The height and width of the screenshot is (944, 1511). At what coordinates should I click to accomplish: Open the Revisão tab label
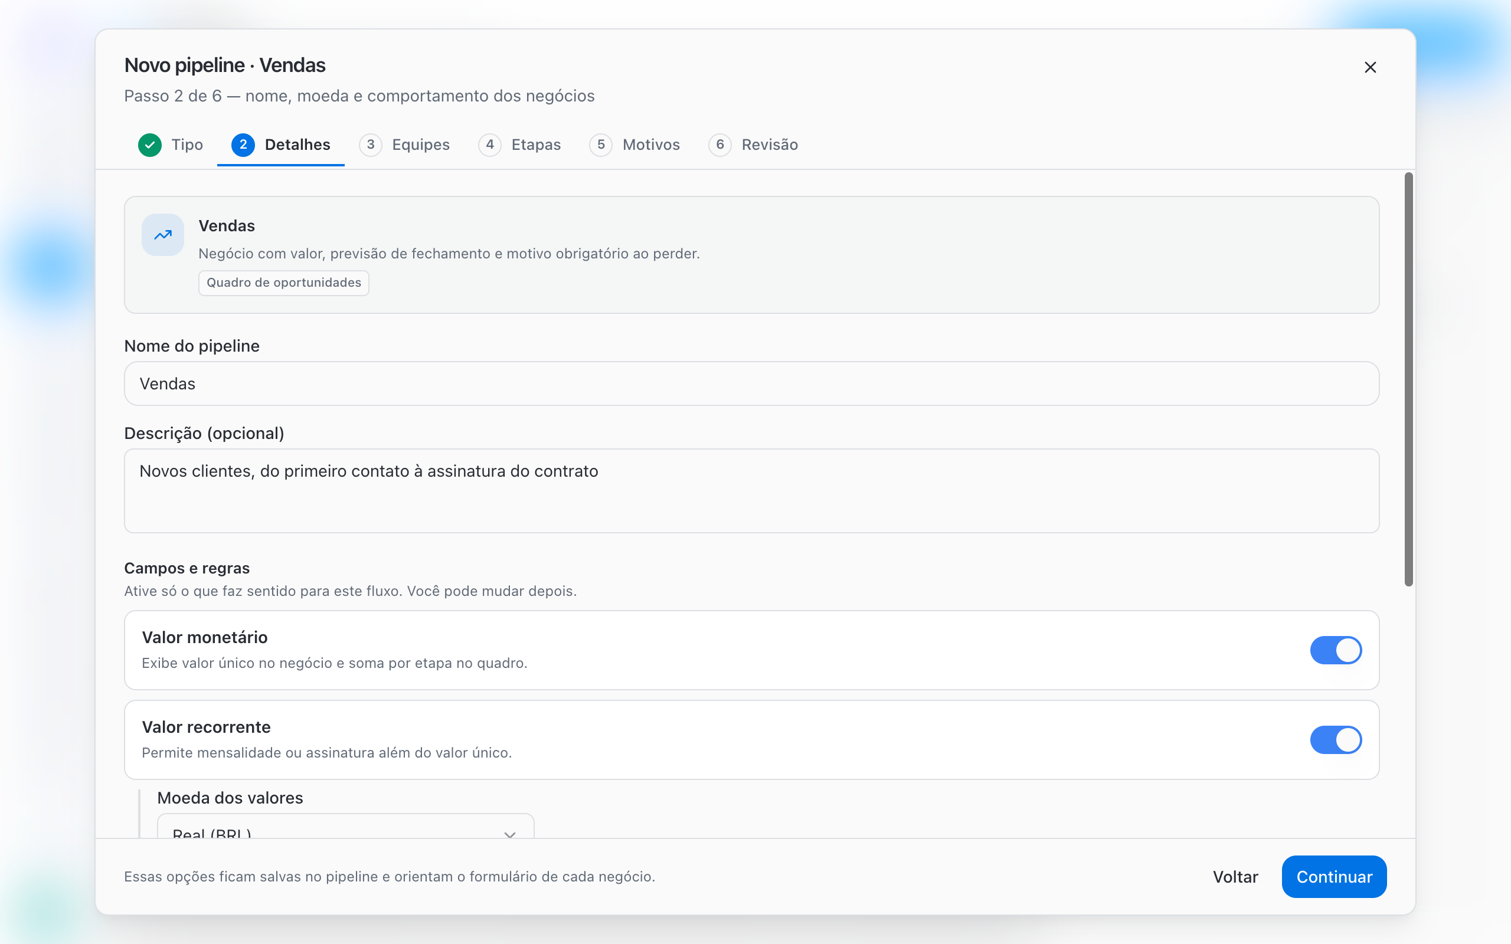tap(770, 145)
